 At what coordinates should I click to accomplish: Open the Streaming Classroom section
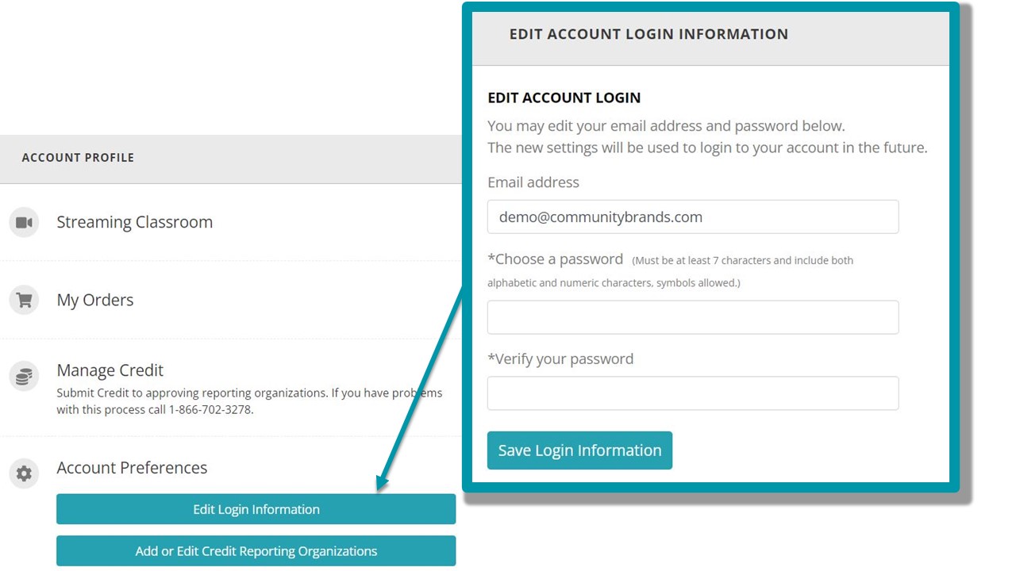click(x=135, y=222)
